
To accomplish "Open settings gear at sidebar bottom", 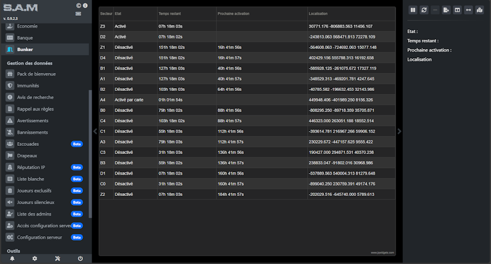I will click(x=35, y=258).
